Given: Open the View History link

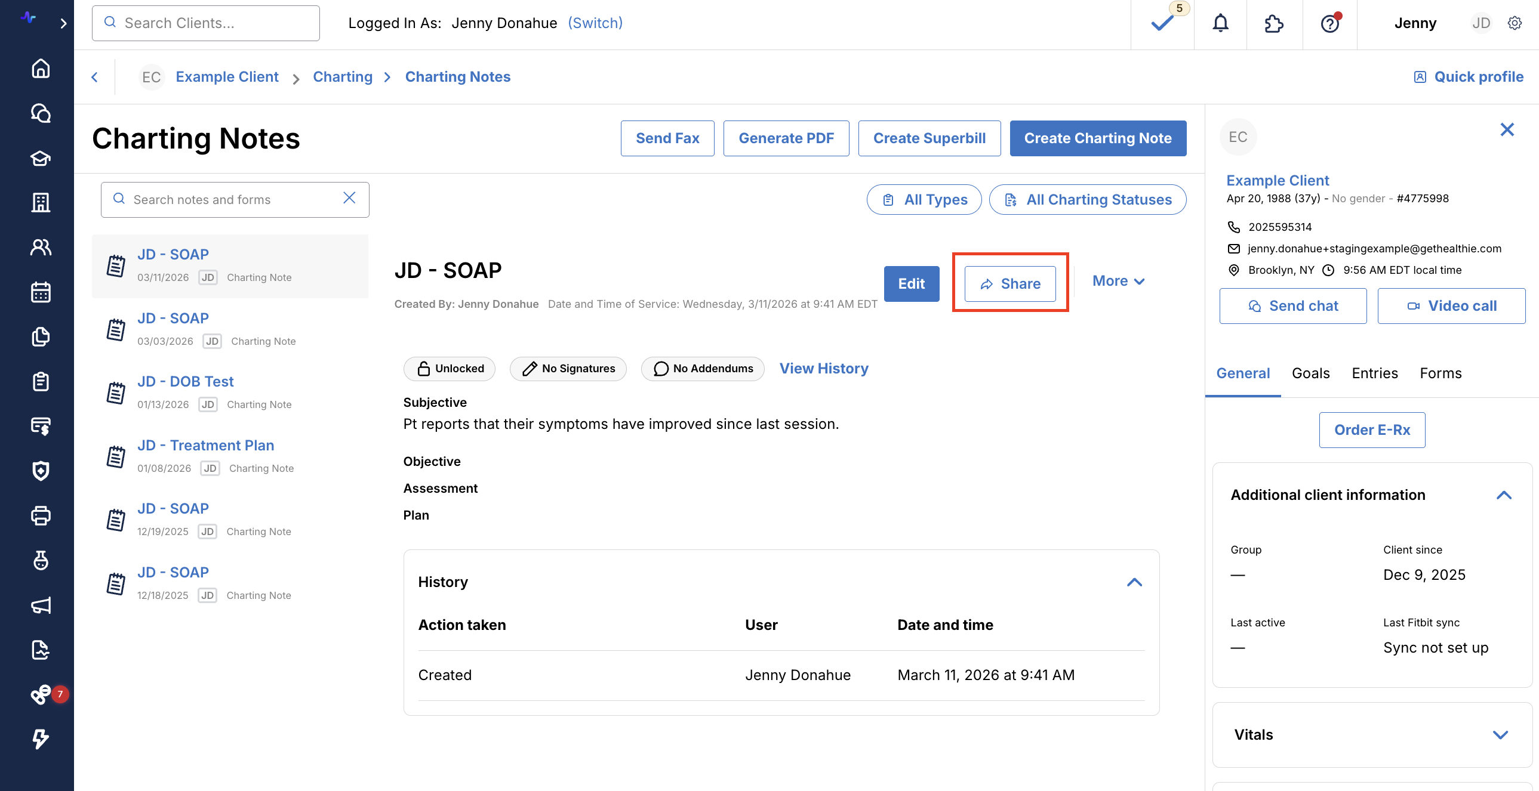Looking at the screenshot, I should 823,368.
